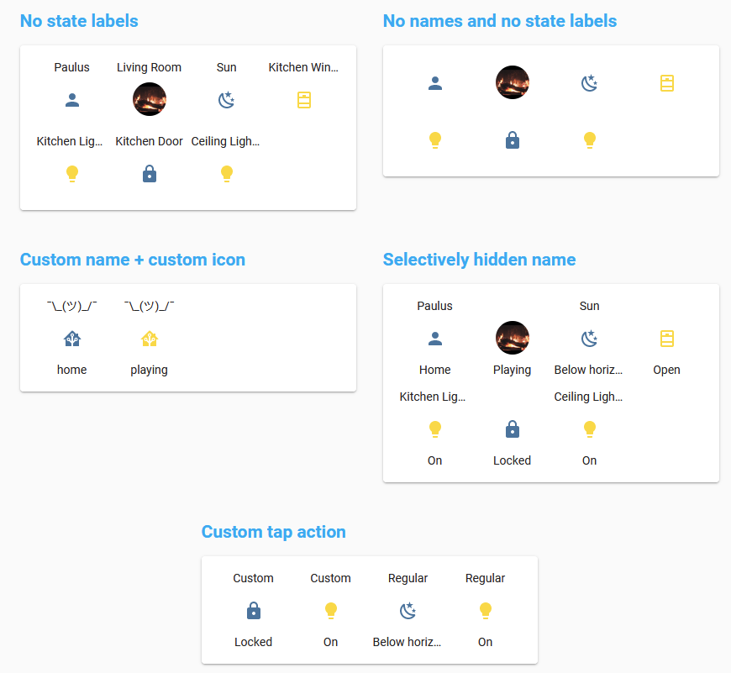The height and width of the screenshot is (673, 731).
Task: Click the window icon labeled Open
Action: click(667, 339)
